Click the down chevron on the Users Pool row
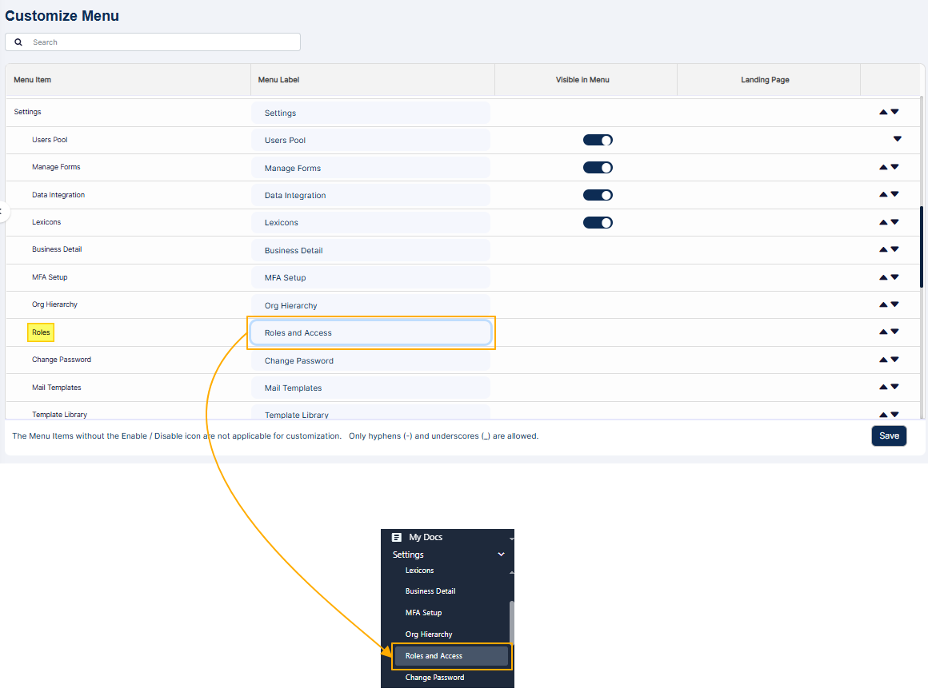Image resolution: width=928 pixels, height=692 pixels. [896, 139]
